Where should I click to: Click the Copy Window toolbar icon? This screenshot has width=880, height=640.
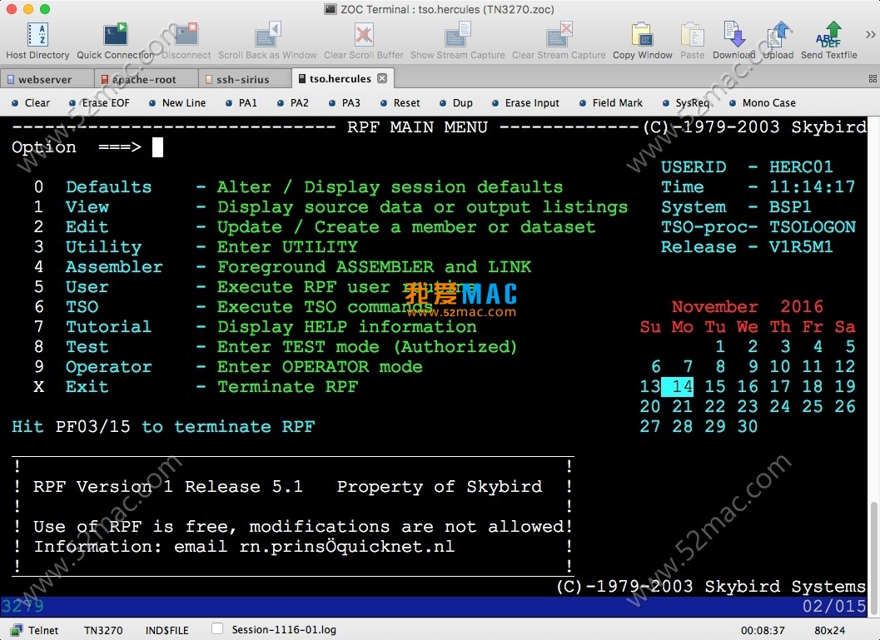(x=642, y=35)
